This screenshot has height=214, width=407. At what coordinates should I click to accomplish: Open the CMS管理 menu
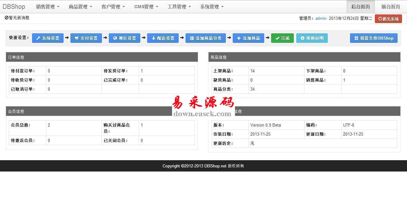[146, 7]
